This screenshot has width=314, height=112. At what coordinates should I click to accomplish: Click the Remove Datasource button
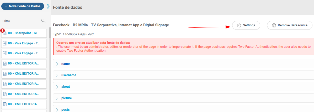tap(290, 26)
